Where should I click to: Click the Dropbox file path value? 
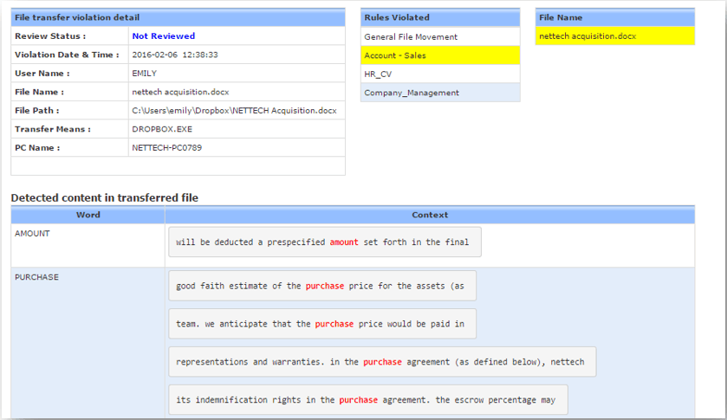[234, 111]
